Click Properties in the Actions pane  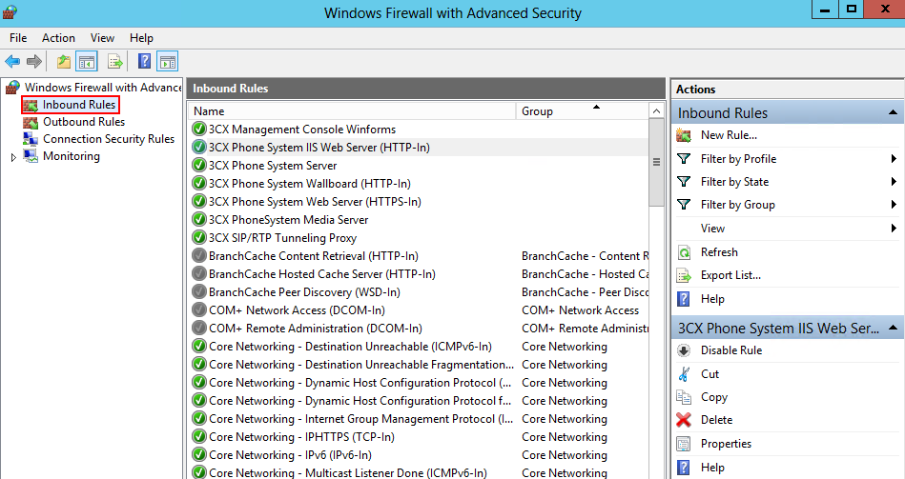pyautogui.click(x=726, y=444)
